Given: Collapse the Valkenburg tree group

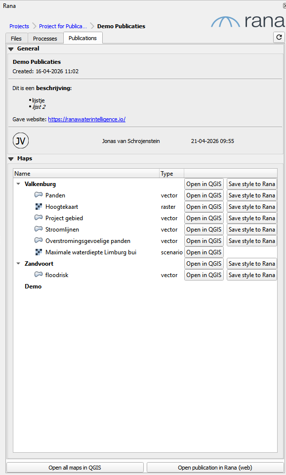Looking at the screenshot, I should coord(18,184).
